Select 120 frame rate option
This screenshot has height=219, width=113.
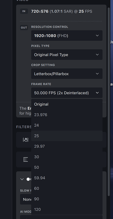[x=67, y=209]
